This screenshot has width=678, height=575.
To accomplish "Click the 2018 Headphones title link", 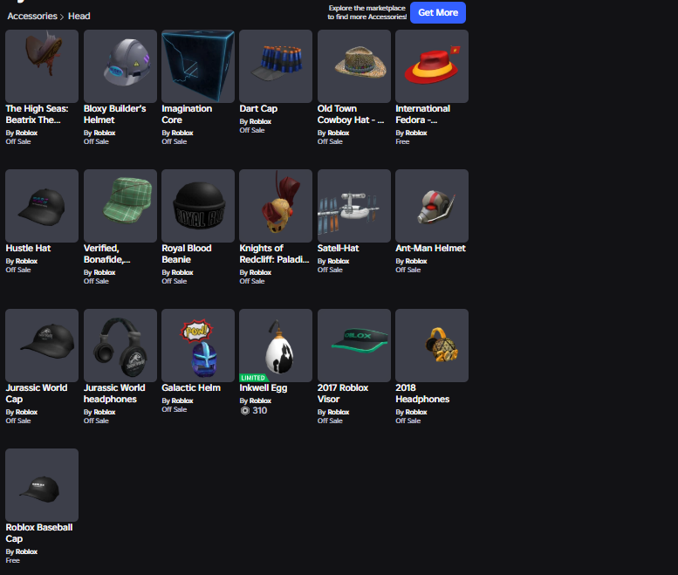I will click(x=422, y=394).
